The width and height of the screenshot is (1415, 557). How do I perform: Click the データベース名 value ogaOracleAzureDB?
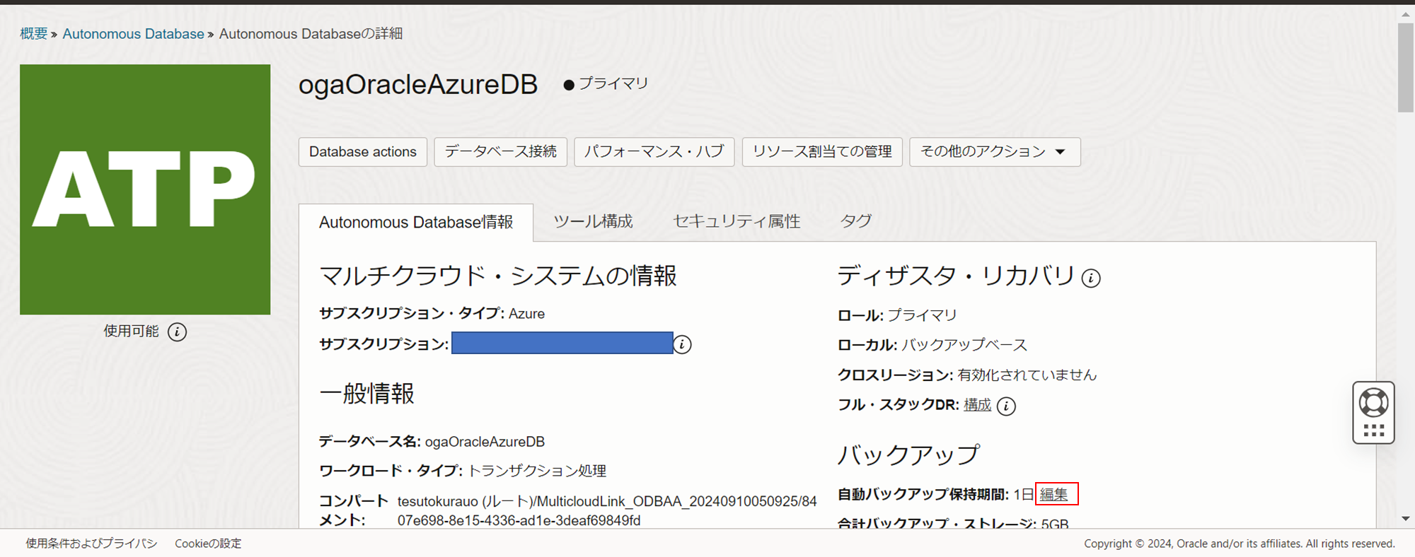click(x=485, y=442)
